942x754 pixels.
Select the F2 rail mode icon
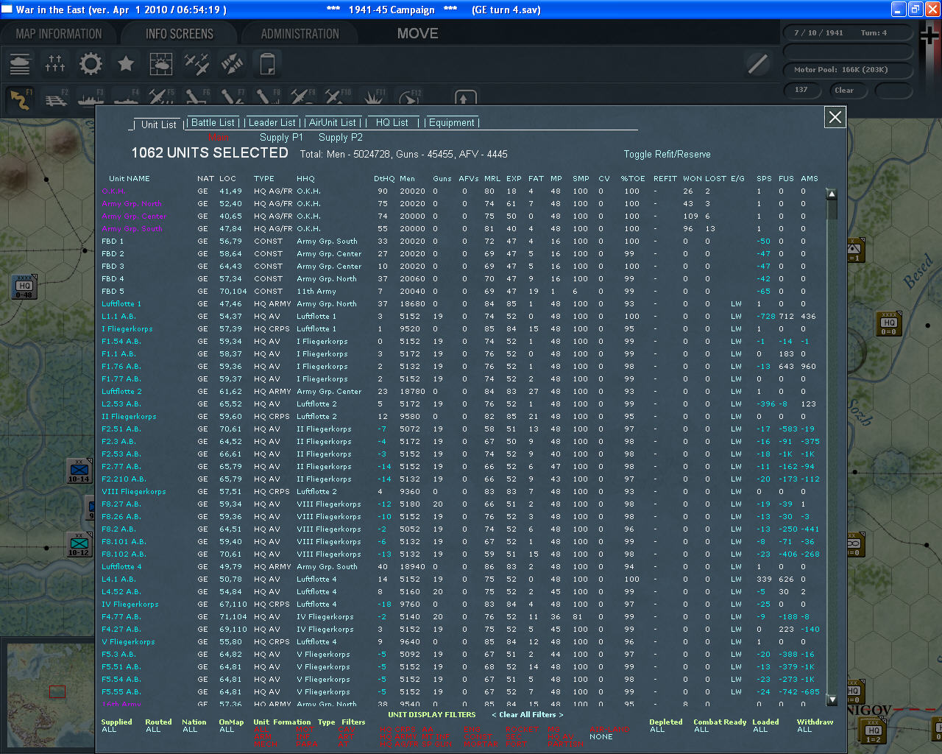point(56,99)
